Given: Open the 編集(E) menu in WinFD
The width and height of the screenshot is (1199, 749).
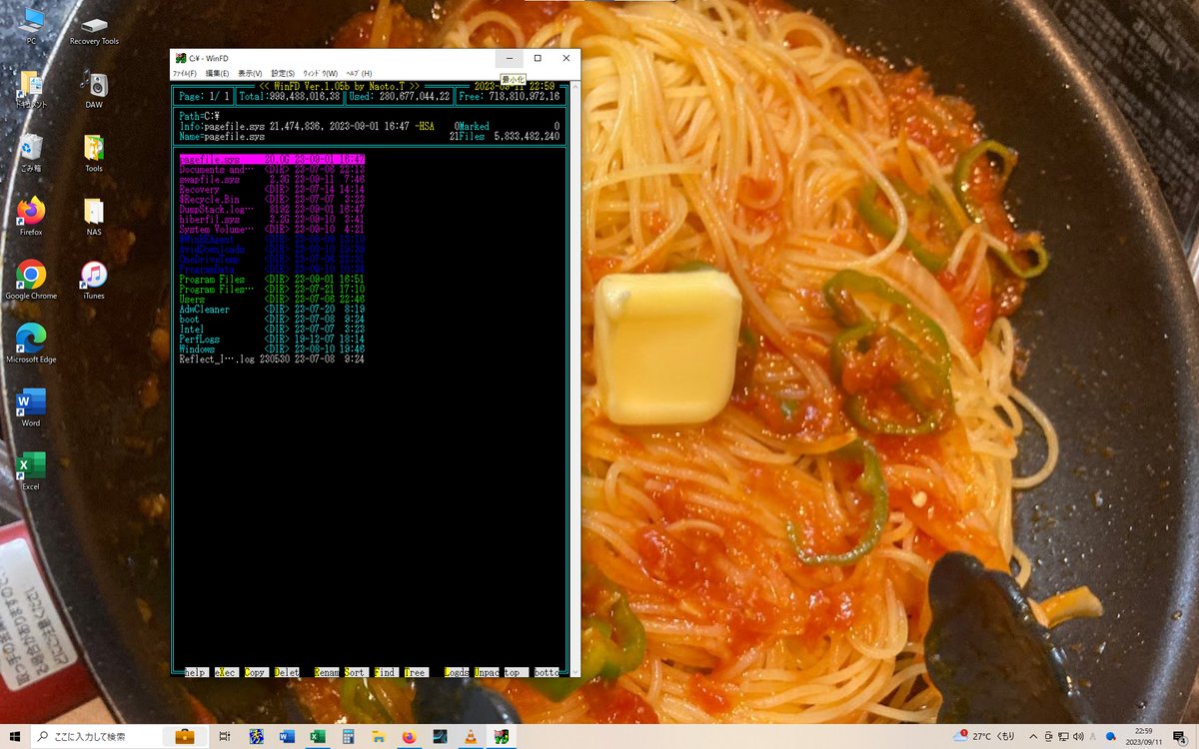Looking at the screenshot, I should [x=217, y=74].
